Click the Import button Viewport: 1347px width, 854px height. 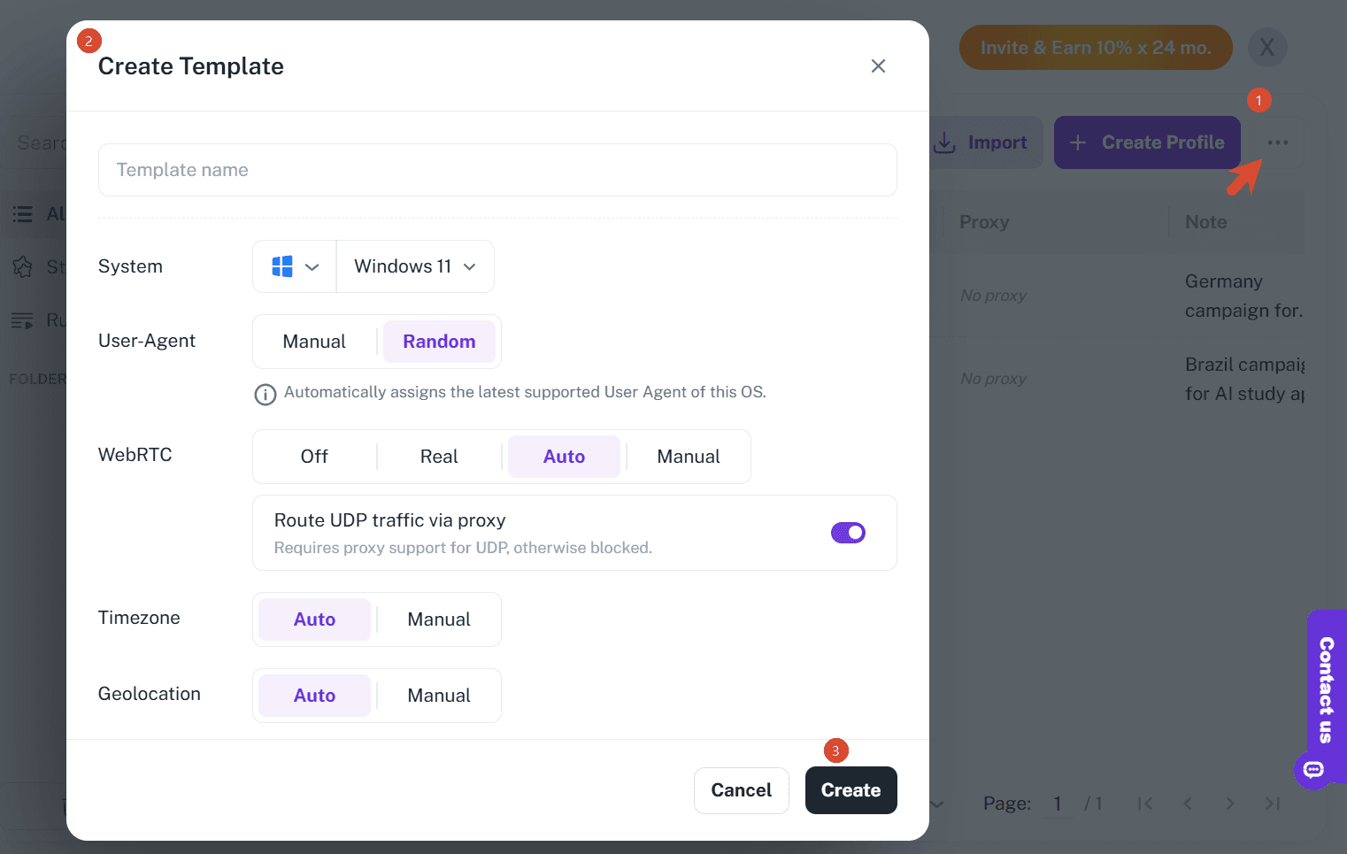pyautogui.click(x=987, y=142)
